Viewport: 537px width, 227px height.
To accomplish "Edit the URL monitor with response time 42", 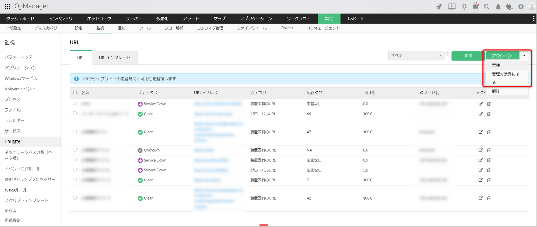I will point(480,198).
